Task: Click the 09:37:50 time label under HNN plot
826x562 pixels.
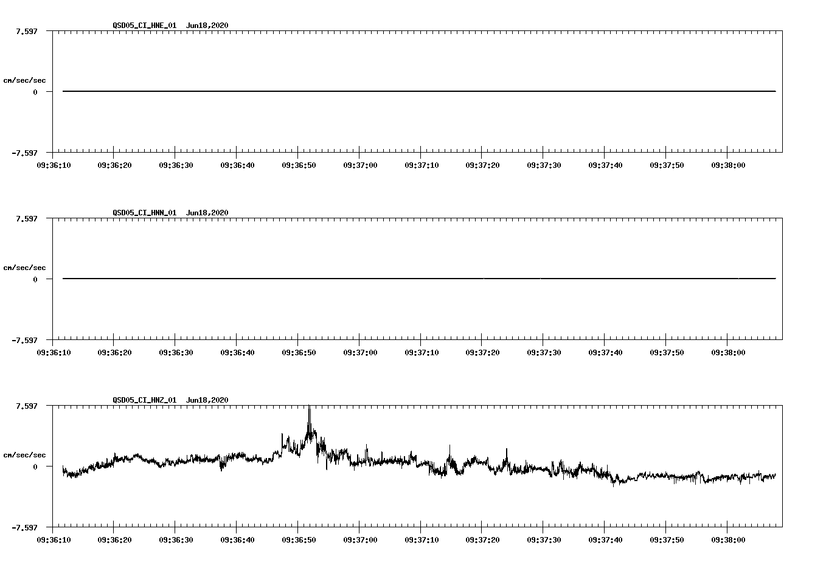Action: click(x=667, y=352)
